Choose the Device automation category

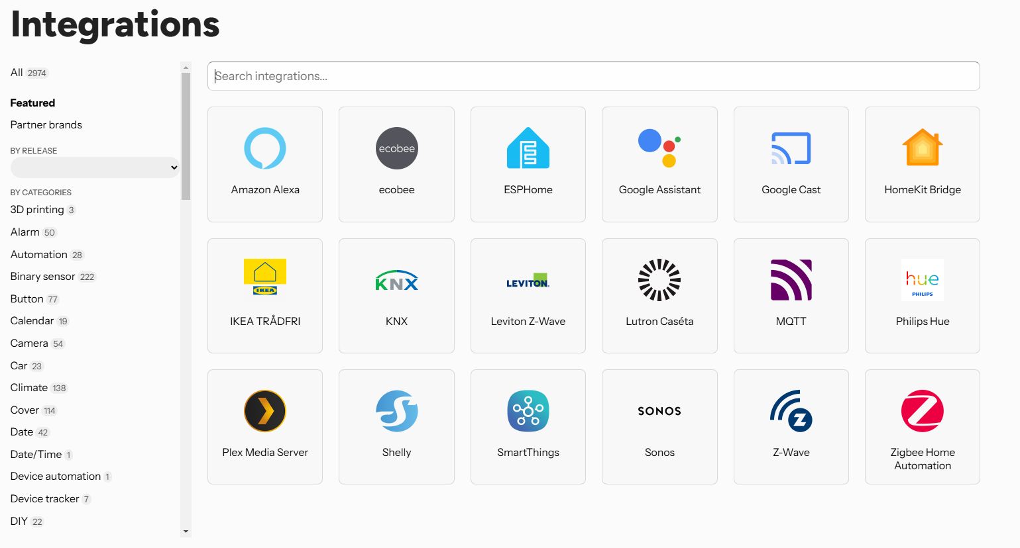point(61,477)
